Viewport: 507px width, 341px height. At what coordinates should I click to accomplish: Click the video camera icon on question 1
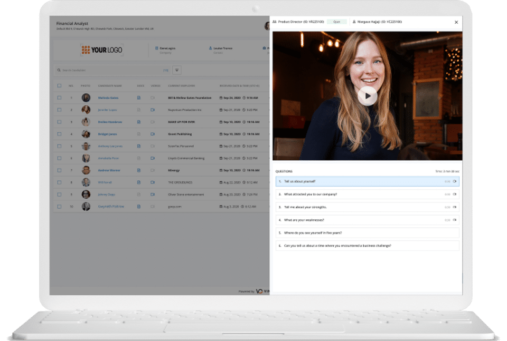coord(455,181)
